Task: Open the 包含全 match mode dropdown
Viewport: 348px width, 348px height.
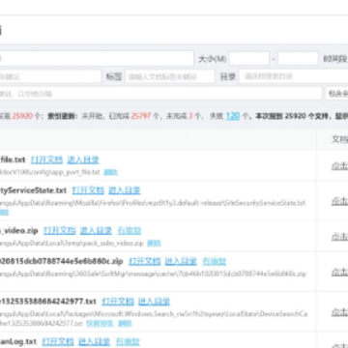Action: (337, 94)
